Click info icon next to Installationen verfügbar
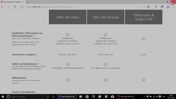The width and height of the screenshot is (176, 99). 37,54
